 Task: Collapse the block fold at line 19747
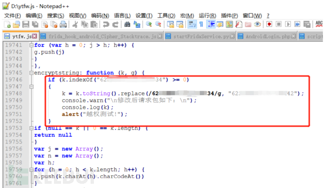point(31,86)
